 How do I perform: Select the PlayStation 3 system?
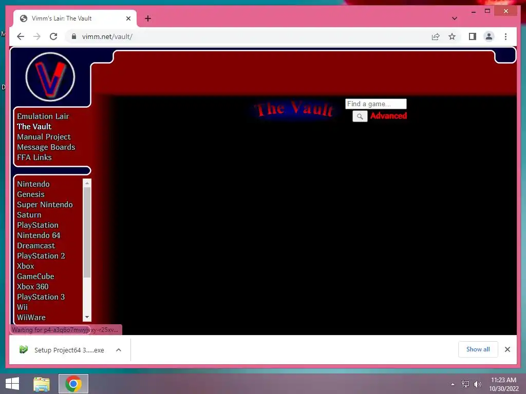pos(41,297)
